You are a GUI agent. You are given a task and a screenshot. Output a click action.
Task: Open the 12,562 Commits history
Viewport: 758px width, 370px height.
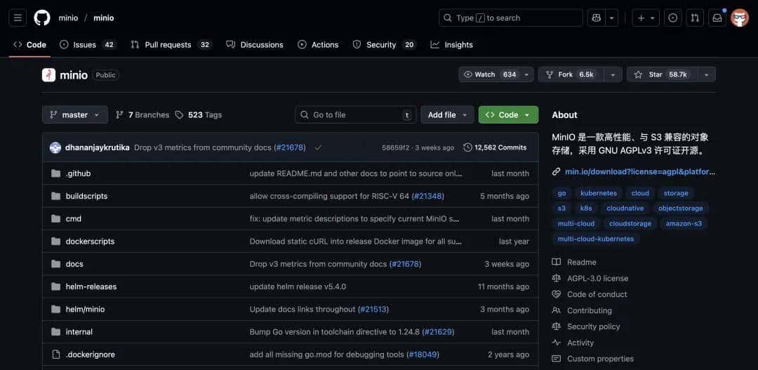(x=495, y=147)
